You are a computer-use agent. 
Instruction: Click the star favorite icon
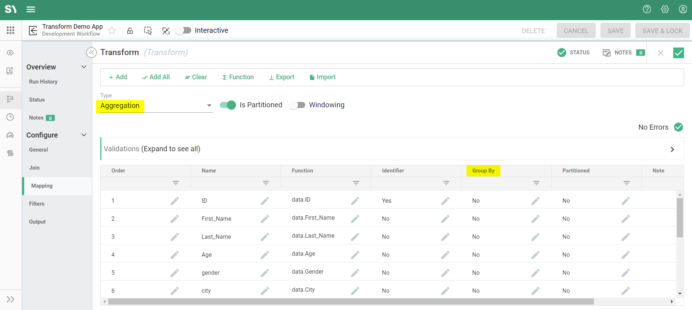(112, 31)
